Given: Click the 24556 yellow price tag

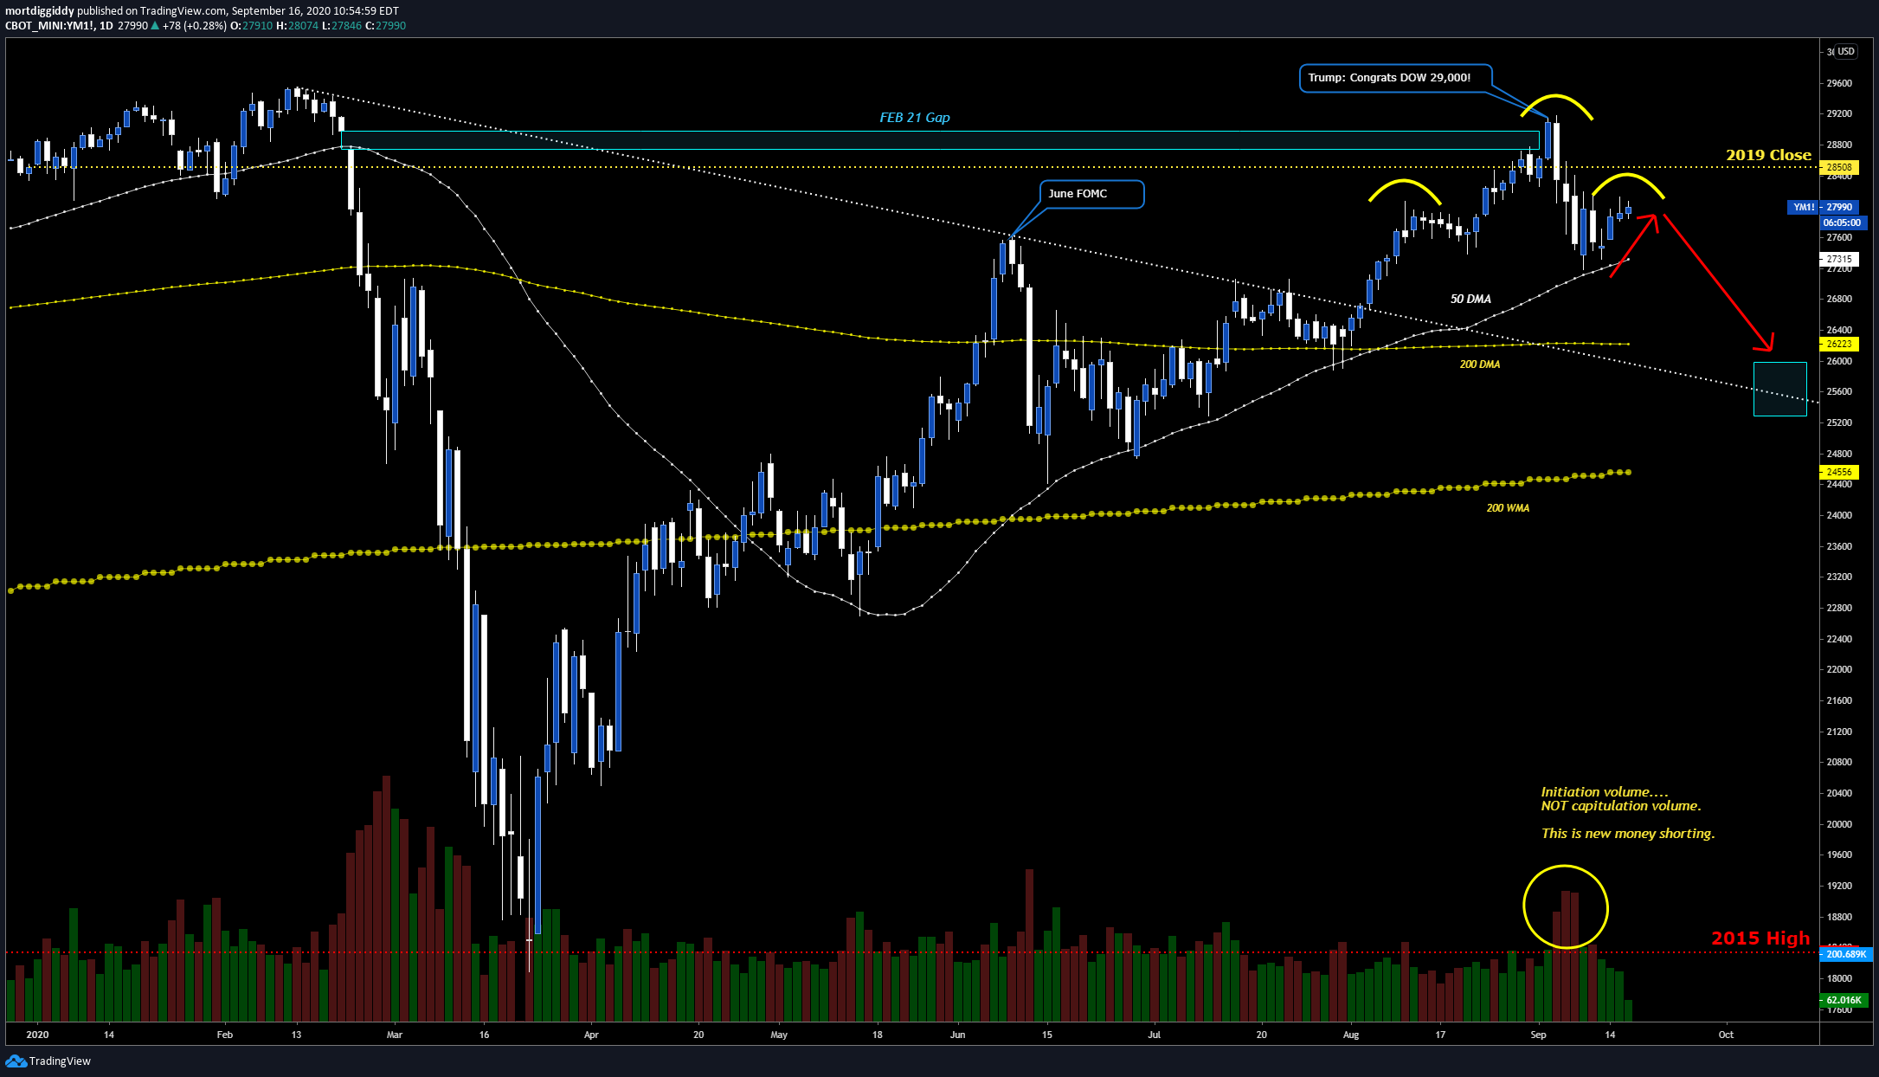Looking at the screenshot, I should [1838, 473].
